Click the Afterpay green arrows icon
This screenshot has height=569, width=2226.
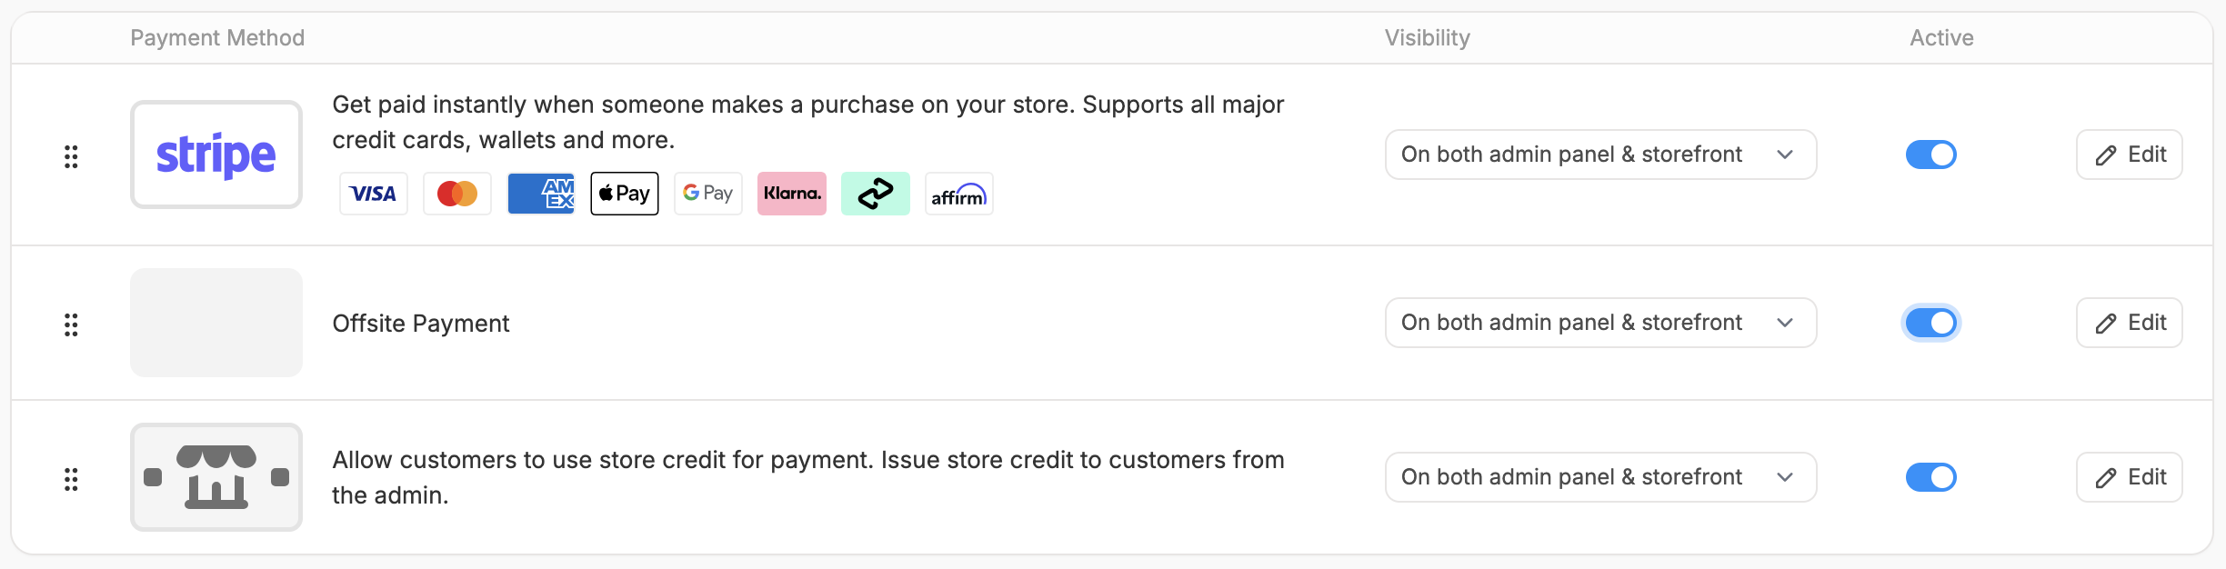click(876, 194)
